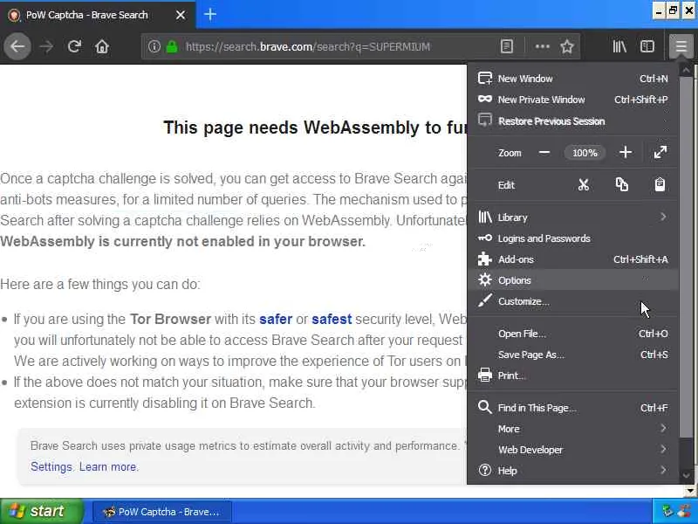Expand the Library submenu
The height and width of the screenshot is (524, 698).
(573, 217)
